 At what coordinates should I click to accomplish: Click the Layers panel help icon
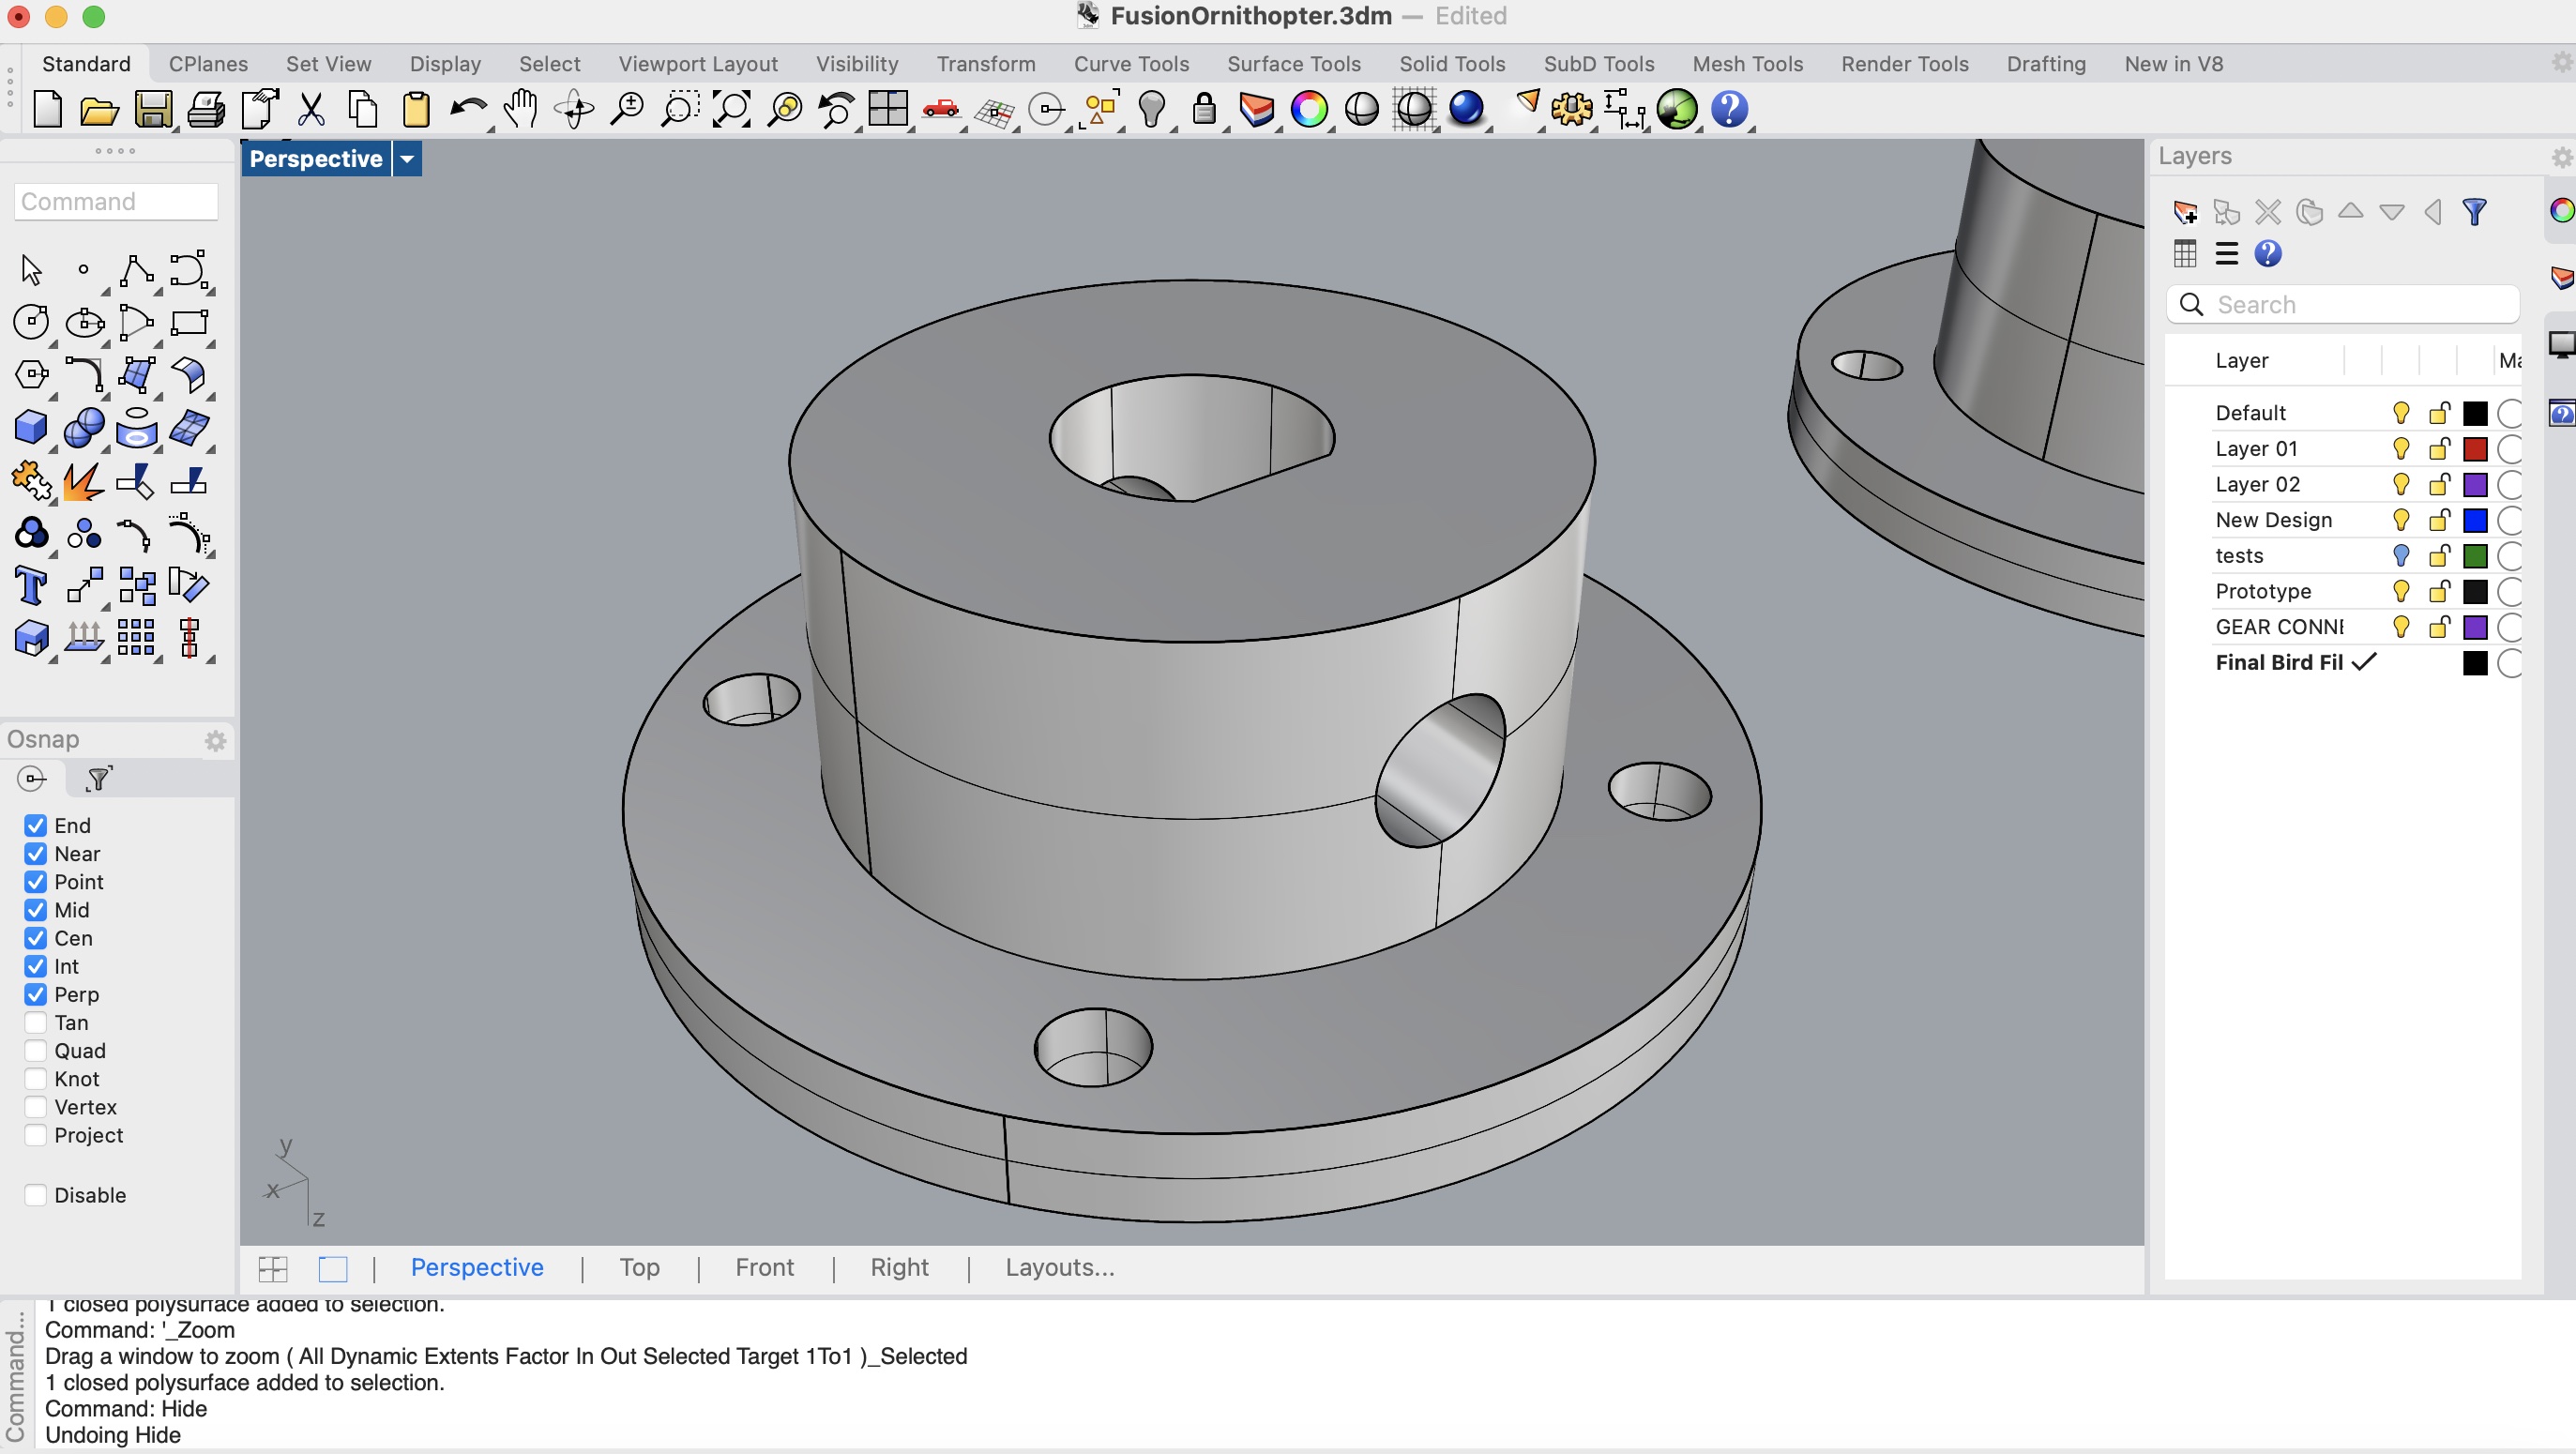tap(2268, 254)
